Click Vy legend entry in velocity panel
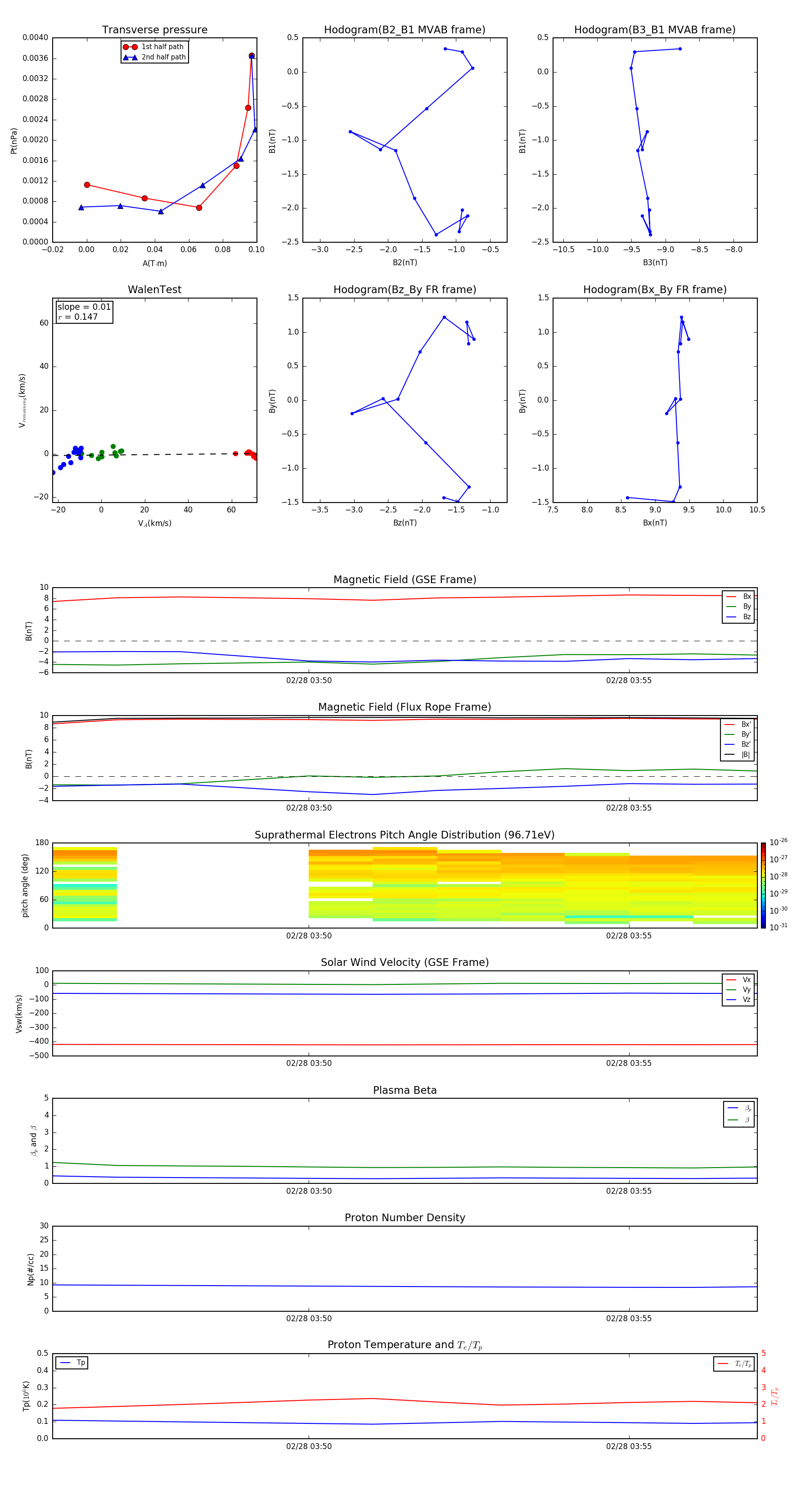Image resolution: width=810 pixels, height=1486 pixels. point(738,989)
